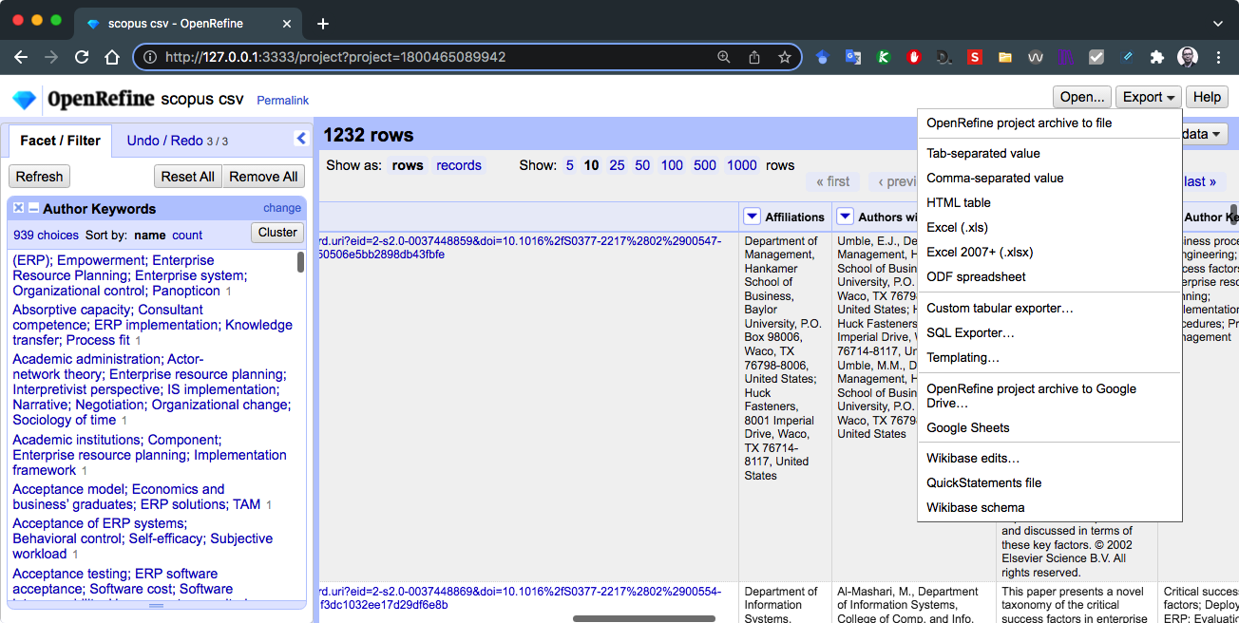Open Affiliations column dropdown menu
Viewport: 1239px width, 623px height.
click(x=753, y=217)
